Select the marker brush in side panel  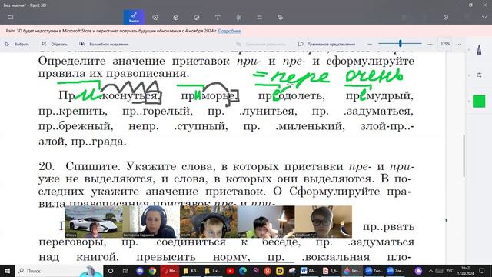click(479, 50)
